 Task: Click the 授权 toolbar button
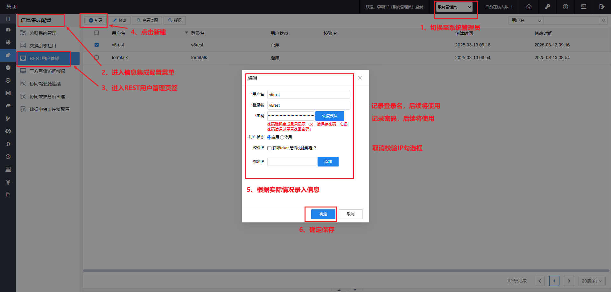175,20
